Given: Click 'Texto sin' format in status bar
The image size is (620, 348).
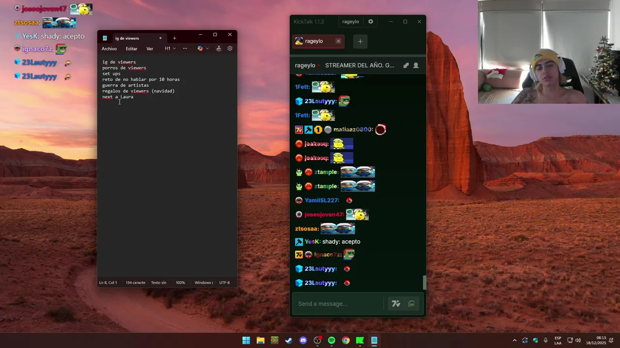Looking at the screenshot, I should click(x=158, y=282).
